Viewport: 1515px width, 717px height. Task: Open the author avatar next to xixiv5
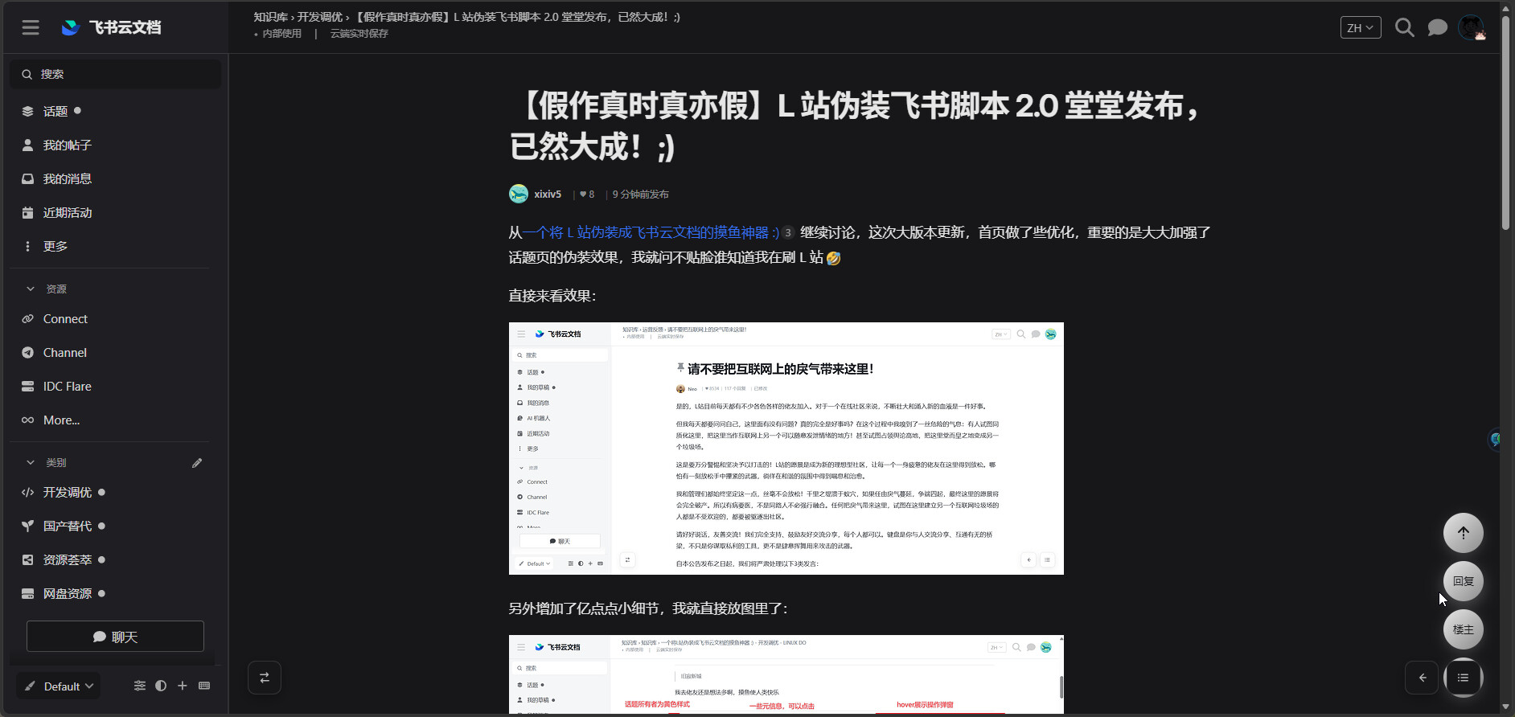(x=519, y=194)
